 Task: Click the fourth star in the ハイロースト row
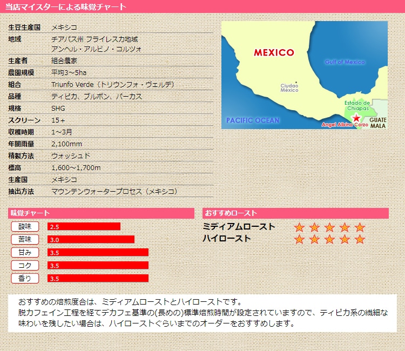point(345,239)
